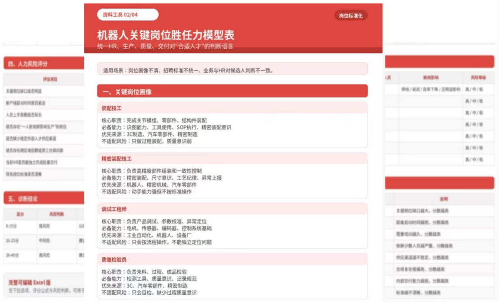Click header 四、人力风险评分 on left page
Screen dimensions: 499x302
[44, 63]
